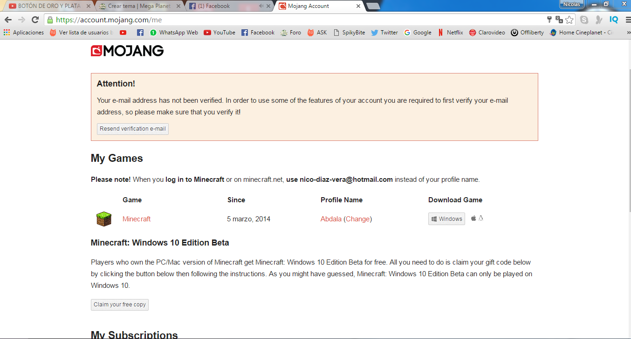The image size is (631, 339).
Task: Close the Facebook tab
Action: coord(269,6)
